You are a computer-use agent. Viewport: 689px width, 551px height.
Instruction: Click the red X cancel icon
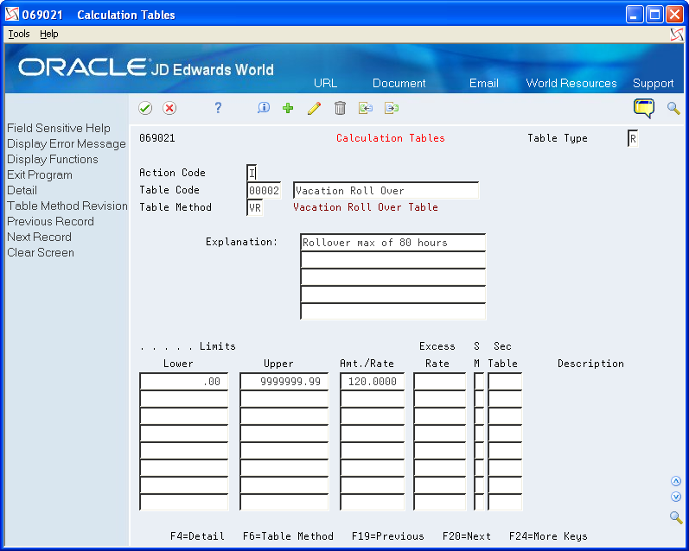pyautogui.click(x=169, y=108)
